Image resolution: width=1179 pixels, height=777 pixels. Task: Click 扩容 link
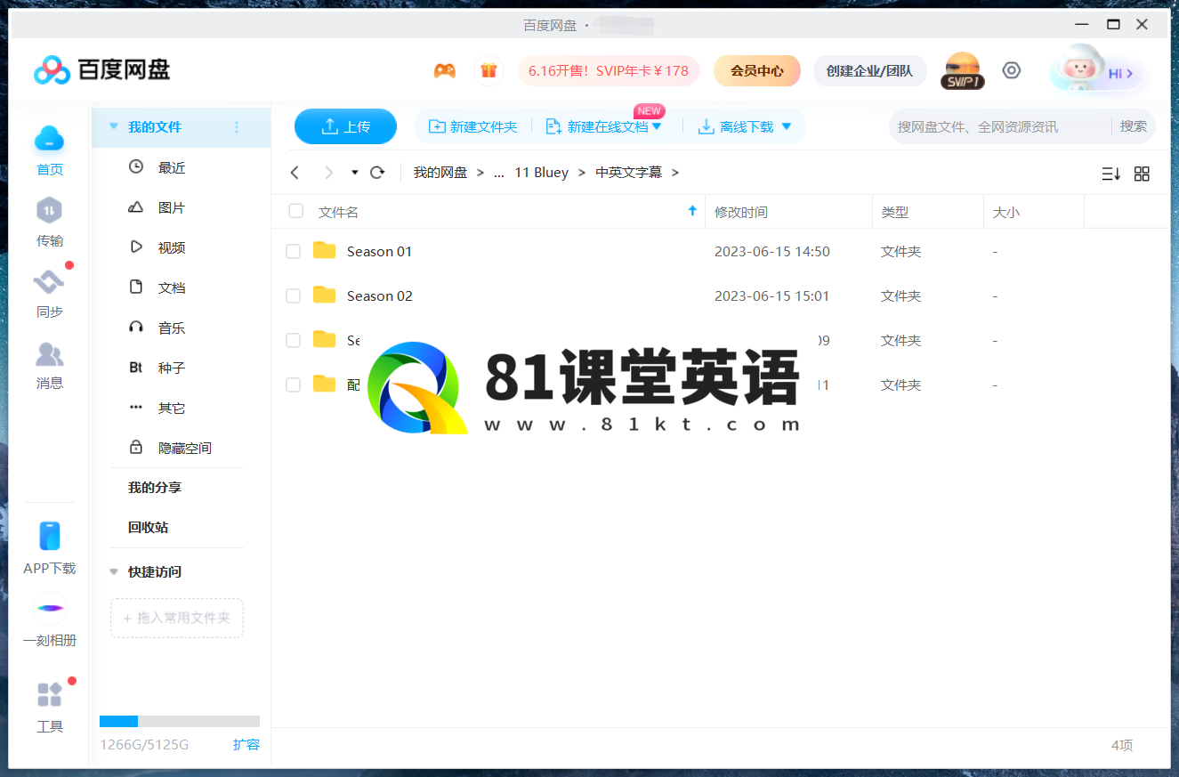click(246, 744)
